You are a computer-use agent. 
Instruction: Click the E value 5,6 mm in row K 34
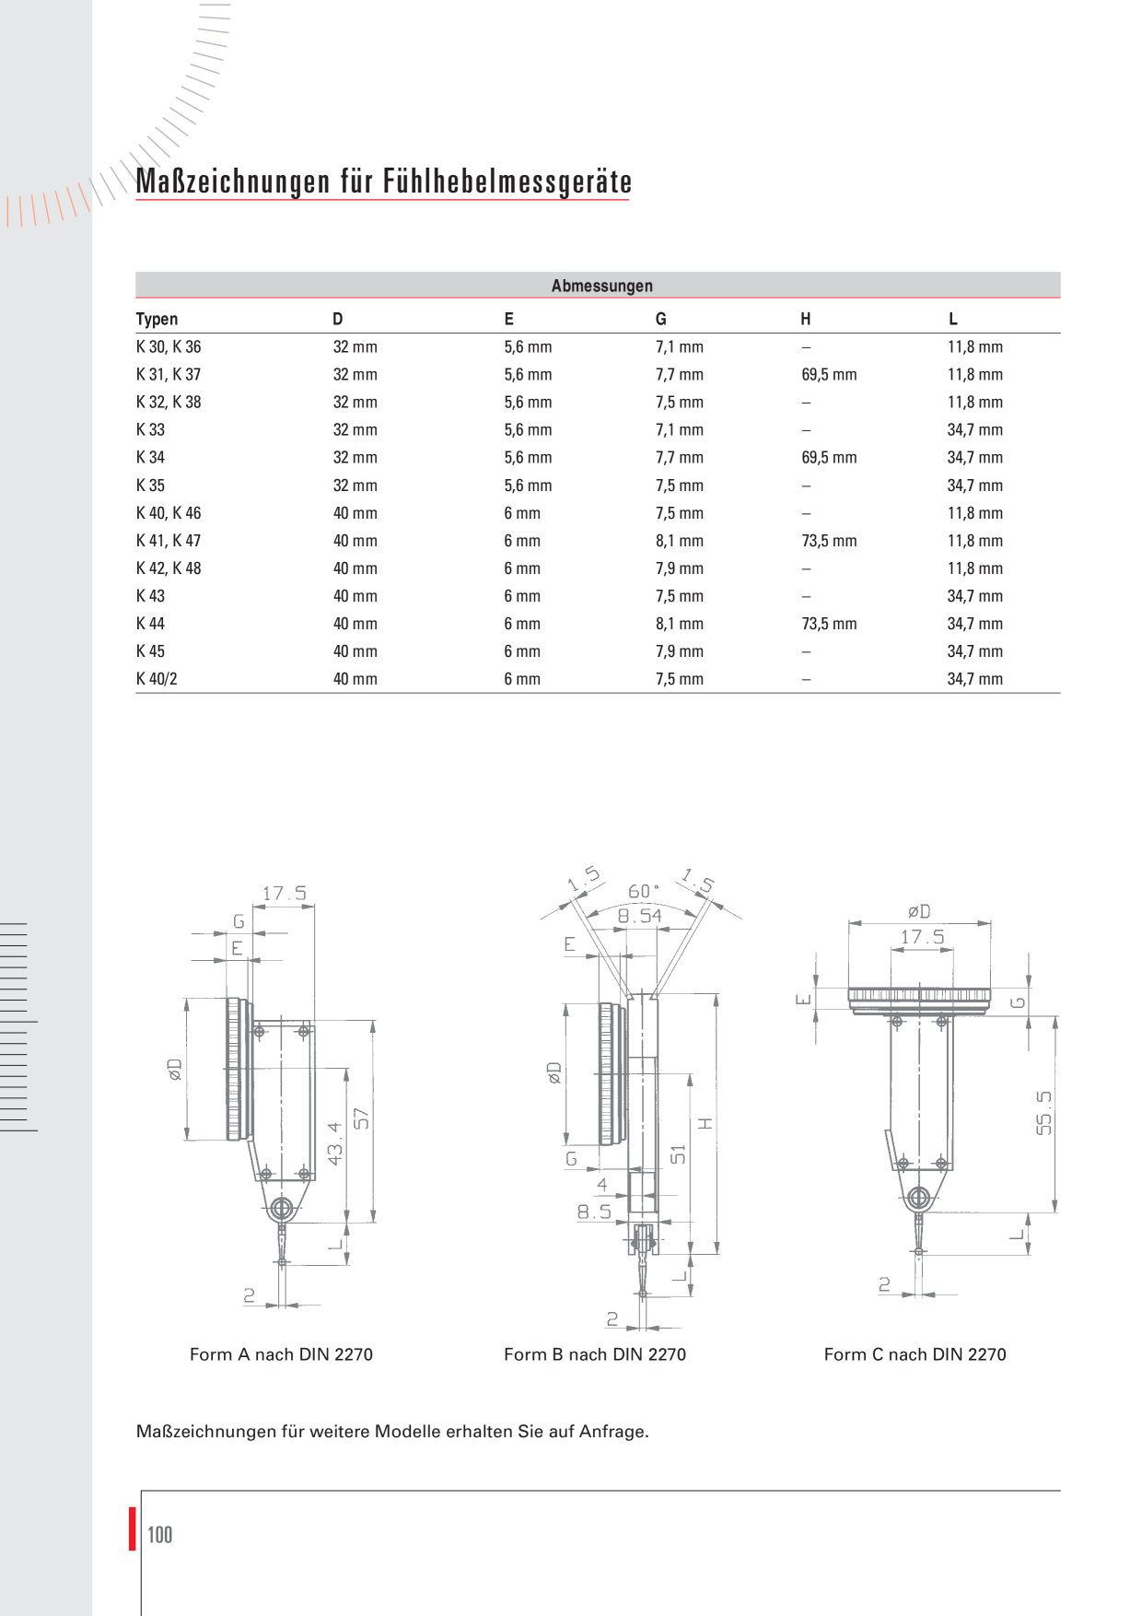coord(528,457)
